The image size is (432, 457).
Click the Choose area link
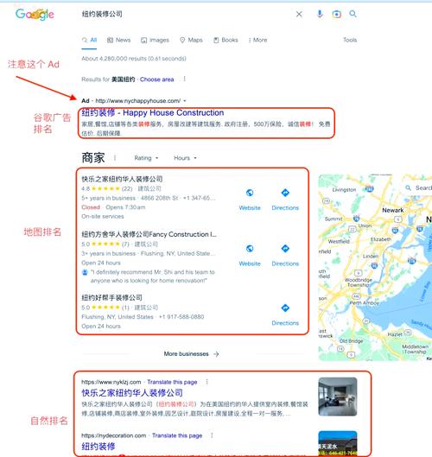[157, 79]
